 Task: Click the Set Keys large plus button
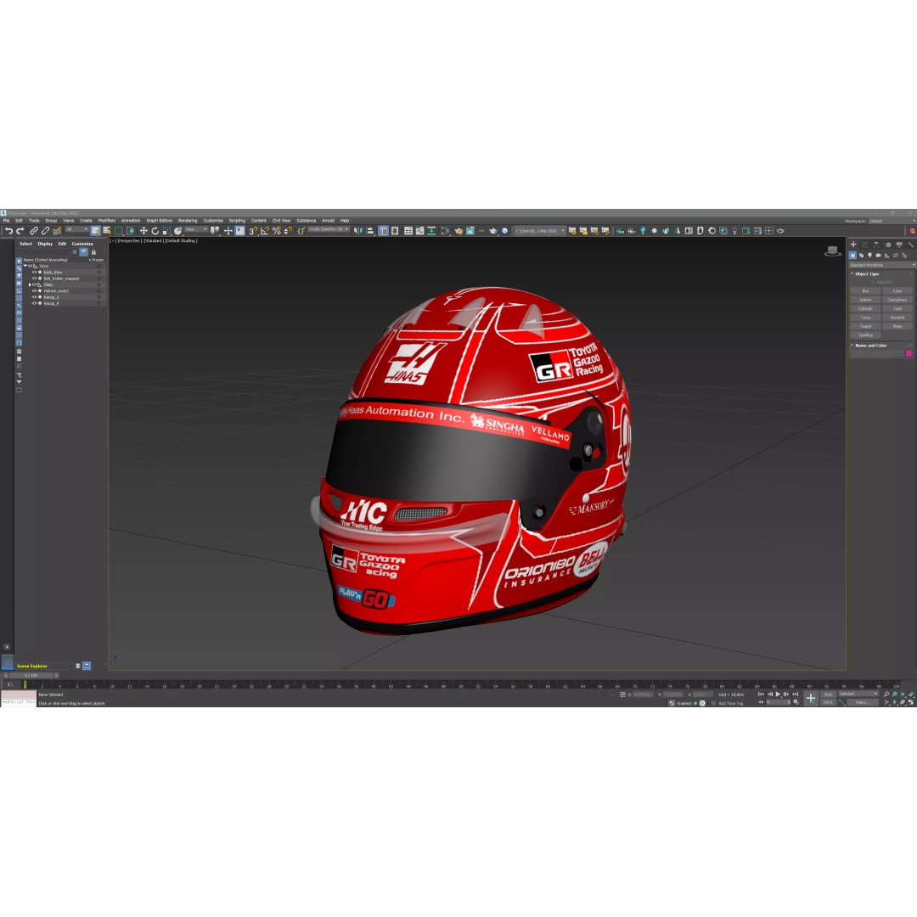tap(811, 698)
